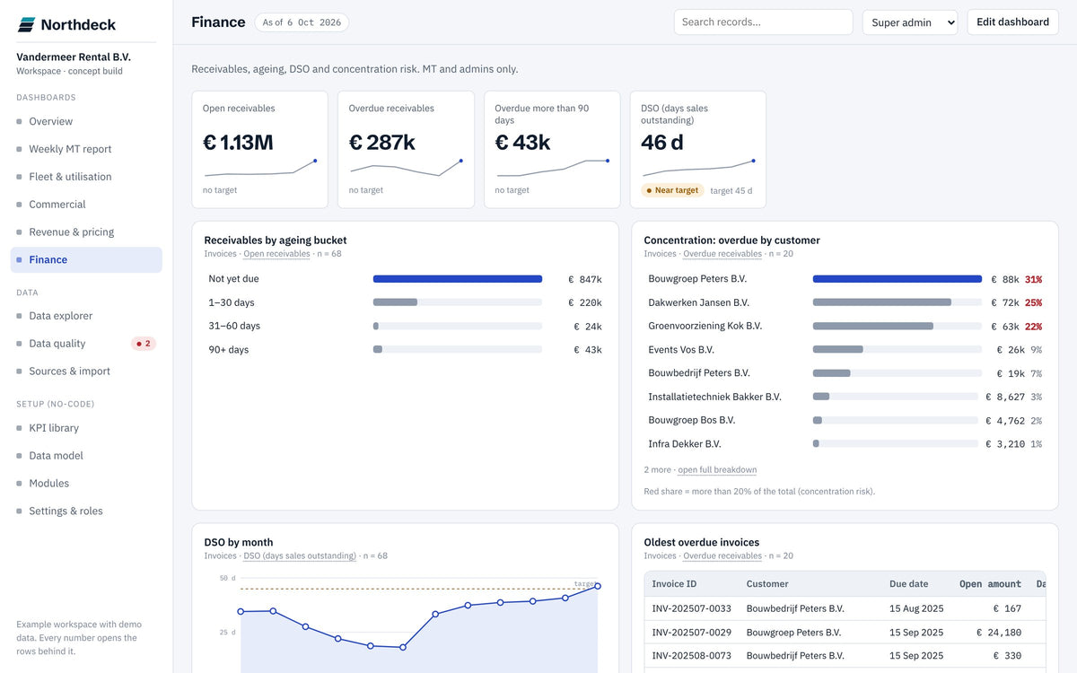The height and width of the screenshot is (673, 1077).
Task: Open Data explorer
Action: point(86,316)
